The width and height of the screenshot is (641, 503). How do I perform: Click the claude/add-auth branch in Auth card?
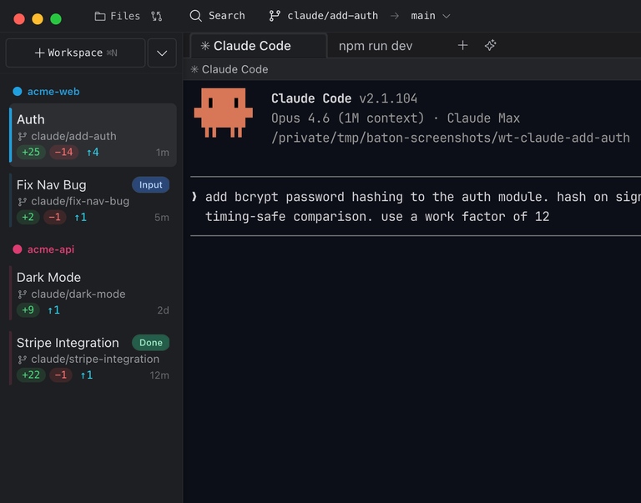[x=73, y=136]
